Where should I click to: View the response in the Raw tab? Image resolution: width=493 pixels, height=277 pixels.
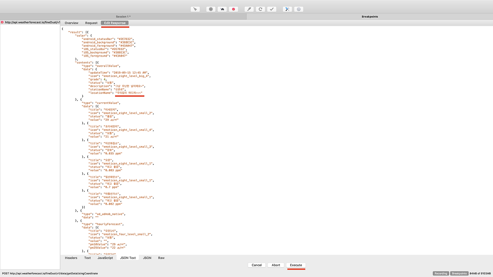tap(161, 258)
